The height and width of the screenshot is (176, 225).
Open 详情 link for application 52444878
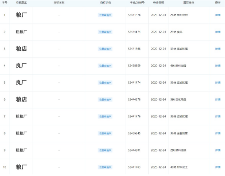pyautogui.click(x=218, y=99)
